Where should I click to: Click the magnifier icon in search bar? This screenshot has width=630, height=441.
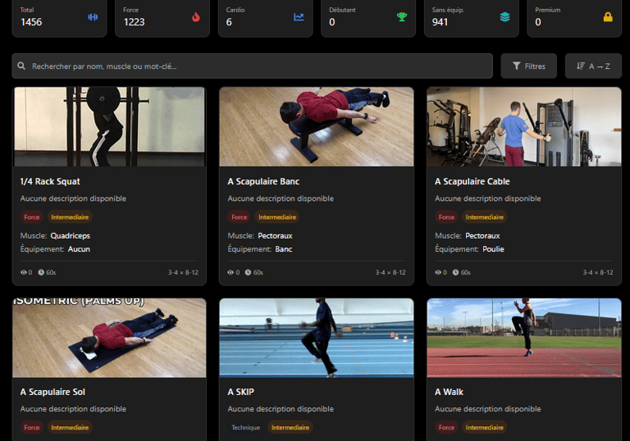(x=21, y=66)
